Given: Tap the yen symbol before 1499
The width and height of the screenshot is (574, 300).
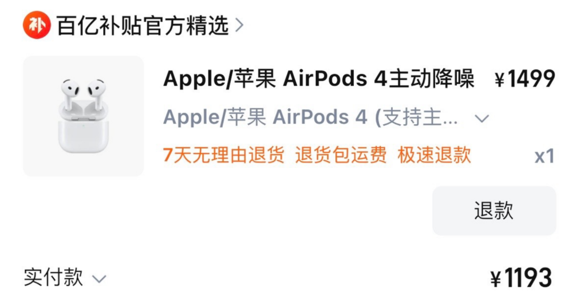Looking at the screenshot, I should 499,80.
